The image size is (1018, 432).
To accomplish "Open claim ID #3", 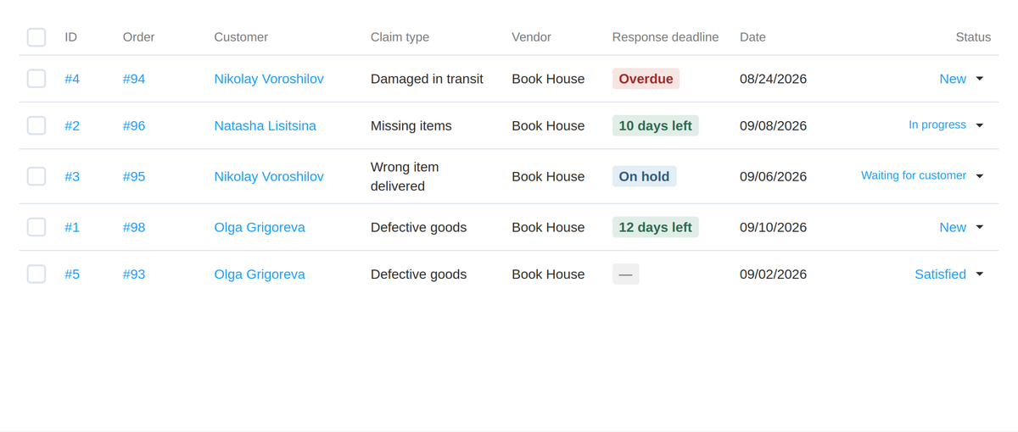I will coord(72,176).
